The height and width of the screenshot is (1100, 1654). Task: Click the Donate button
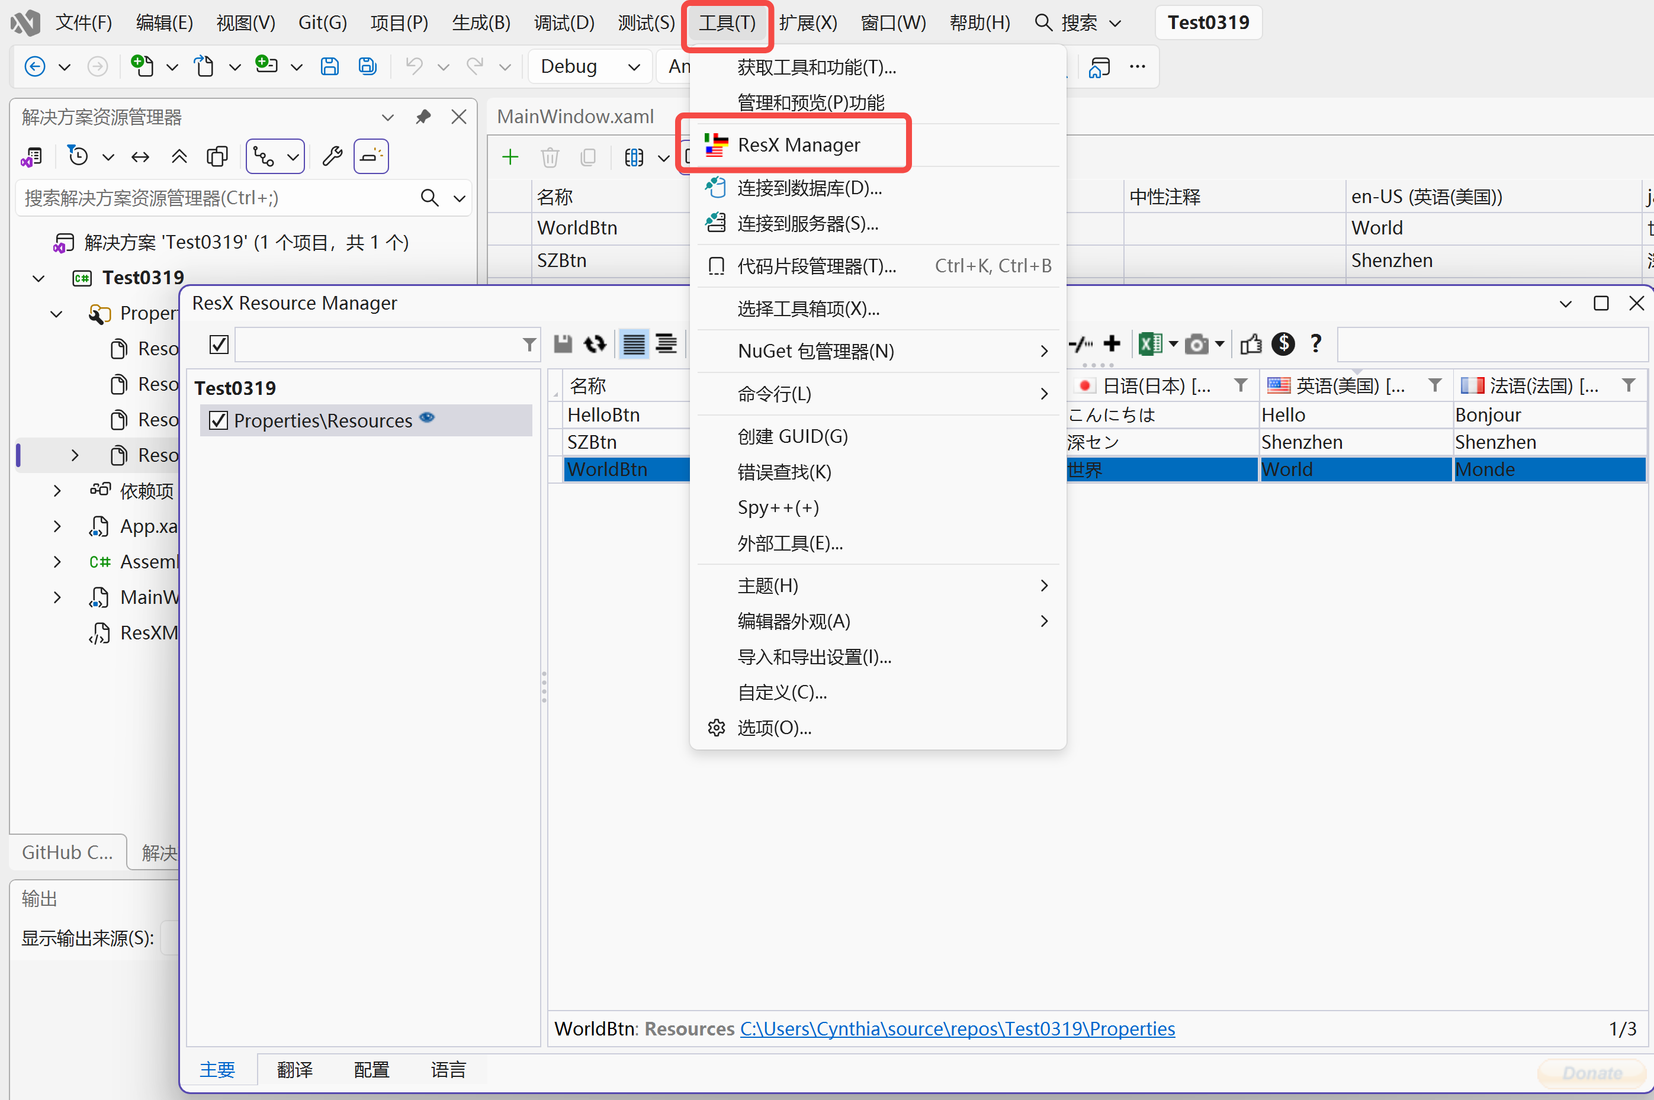[1592, 1073]
